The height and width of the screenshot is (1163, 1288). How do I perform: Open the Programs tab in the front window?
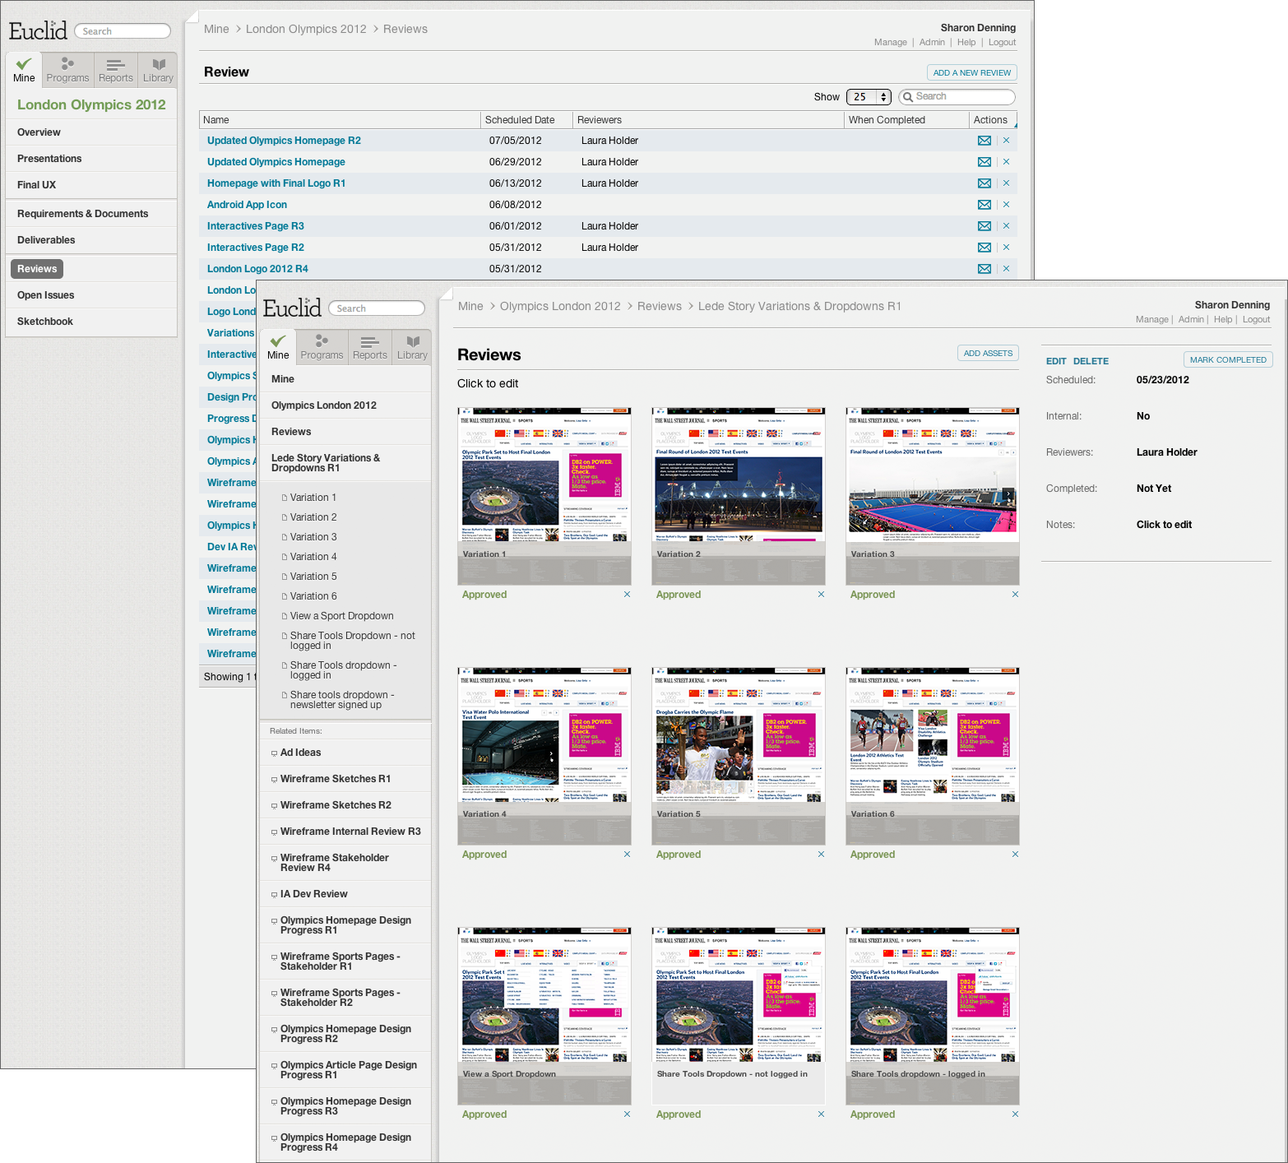pyautogui.click(x=322, y=346)
